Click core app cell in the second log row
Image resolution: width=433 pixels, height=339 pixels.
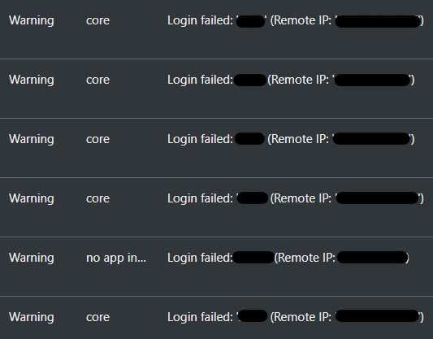(x=97, y=80)
